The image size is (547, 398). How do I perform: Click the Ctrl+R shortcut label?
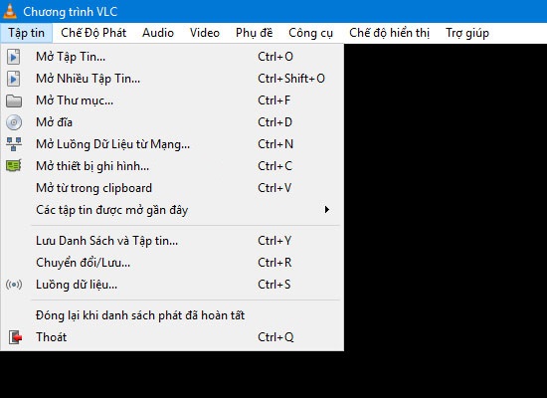(x=274, y=263)
